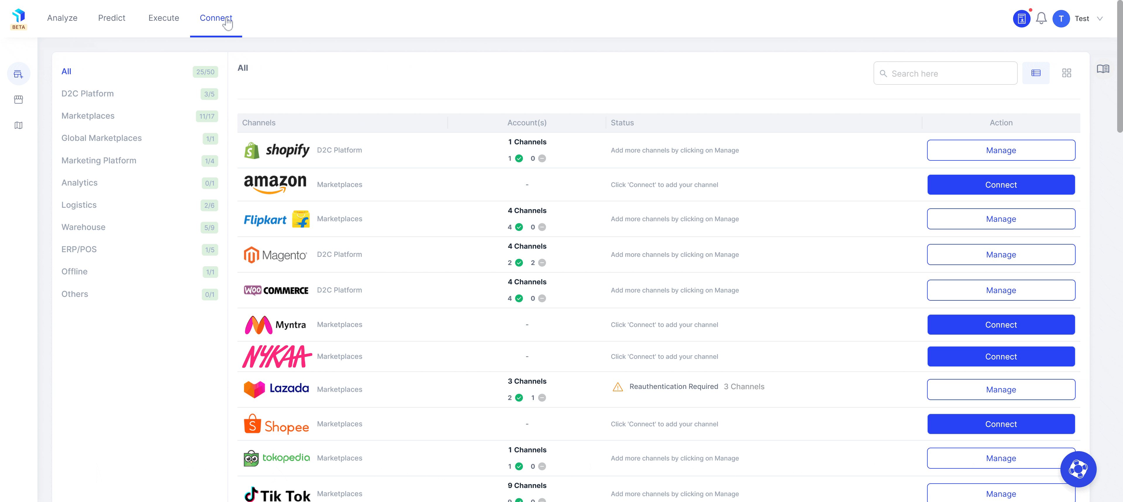
Task: Click Connect for Amazon
Action: pyautogui.click(x=1000, y=185)
